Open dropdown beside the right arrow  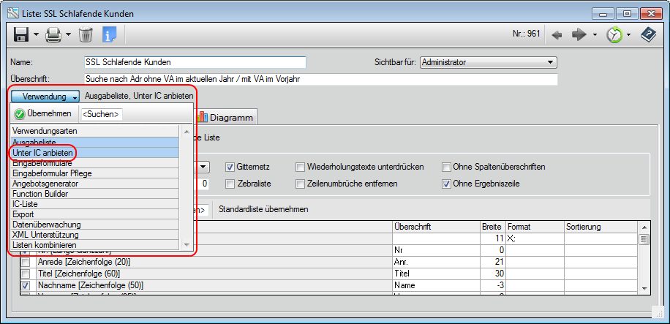(595, 35)
